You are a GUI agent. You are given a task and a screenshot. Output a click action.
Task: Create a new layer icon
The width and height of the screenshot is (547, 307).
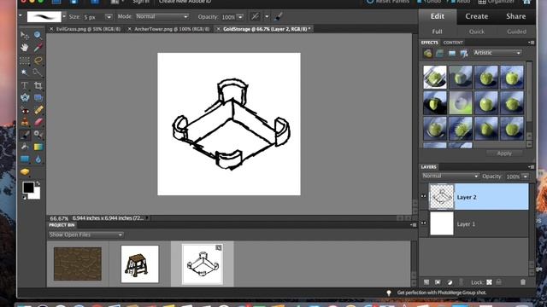click(426, 282)
